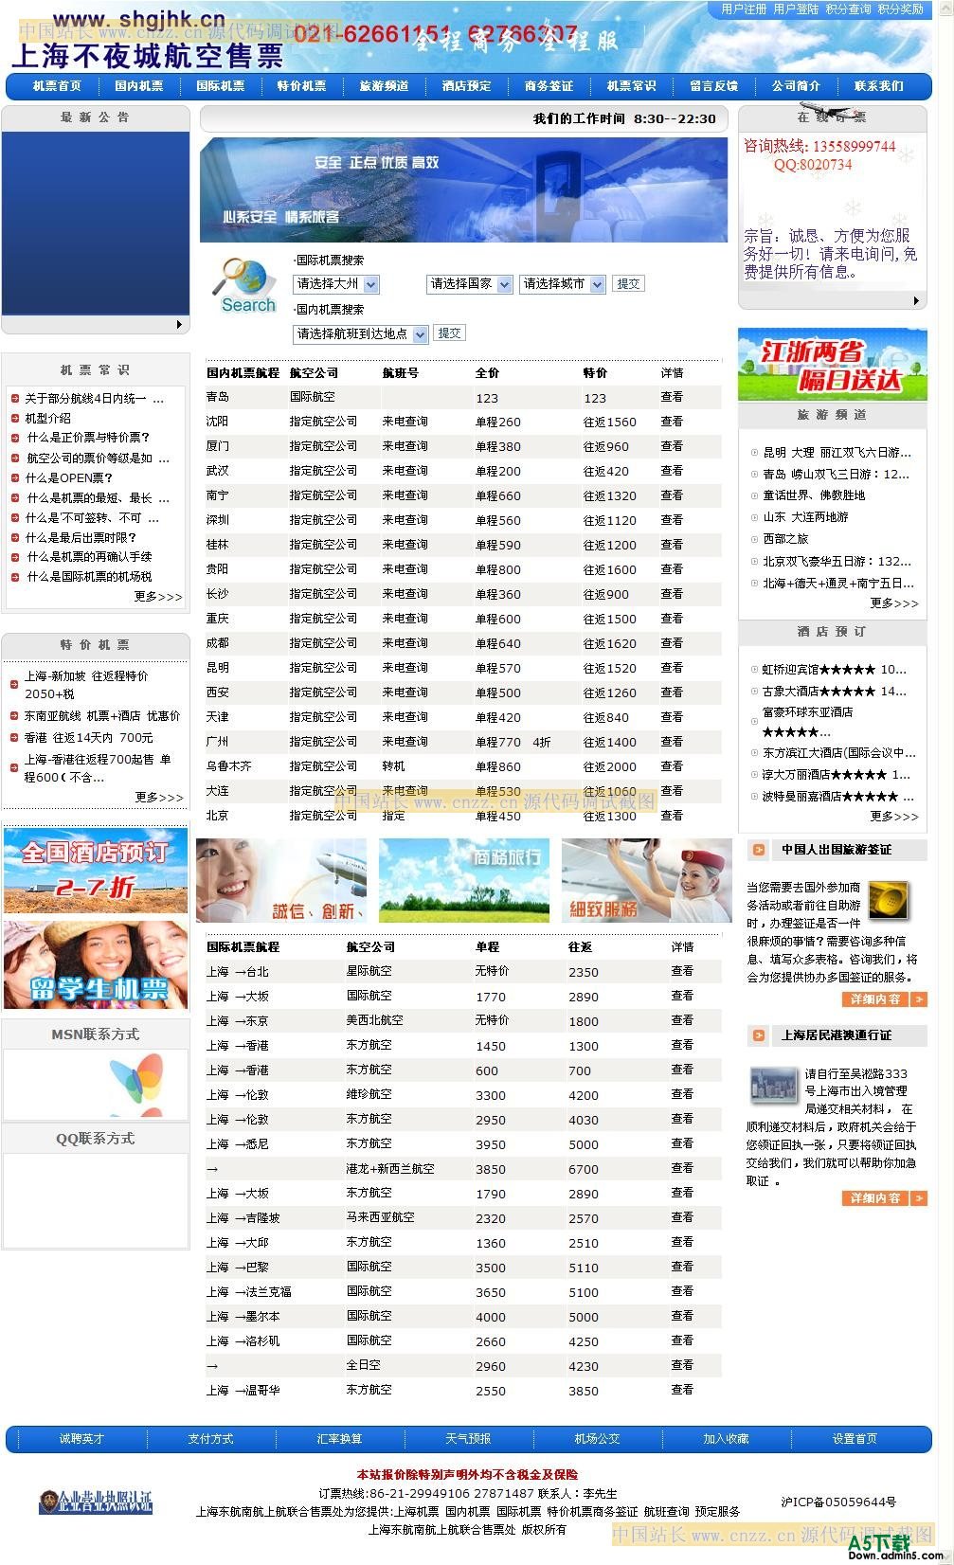Image resolution: width=954 pixels, height=1565 pixels.
Task: Click the 沪ICP备05059644号 footer link
Action: click(x=838, y=1502)
